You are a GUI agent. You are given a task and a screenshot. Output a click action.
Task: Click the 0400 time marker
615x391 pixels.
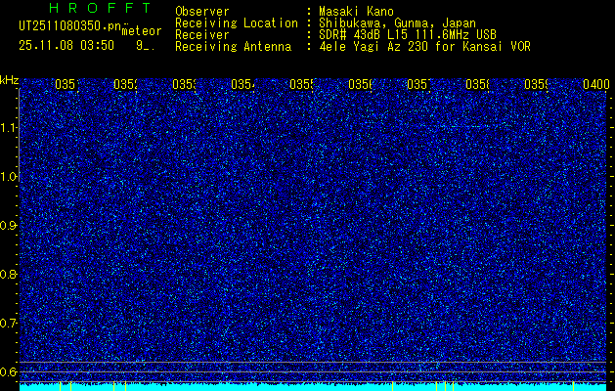(x=596, y=84)
